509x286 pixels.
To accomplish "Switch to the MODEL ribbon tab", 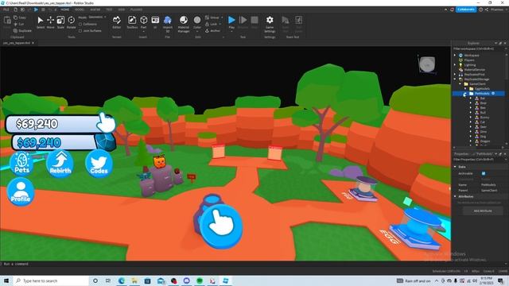I will click(x=80, y=10).
